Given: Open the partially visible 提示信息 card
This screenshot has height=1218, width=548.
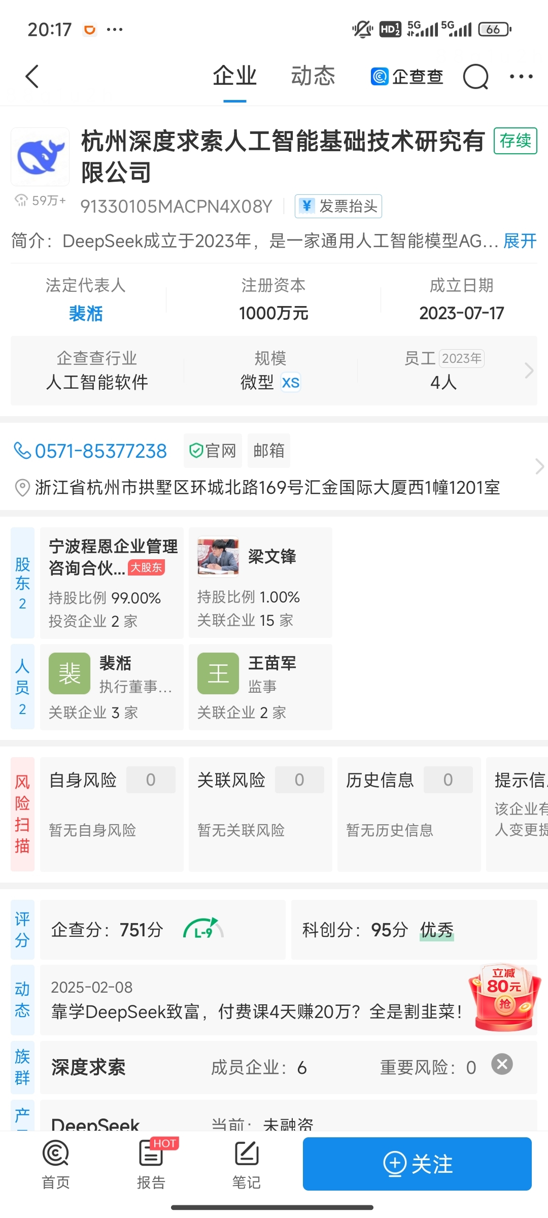Looking at the screenshot, I should click(517, 814).
